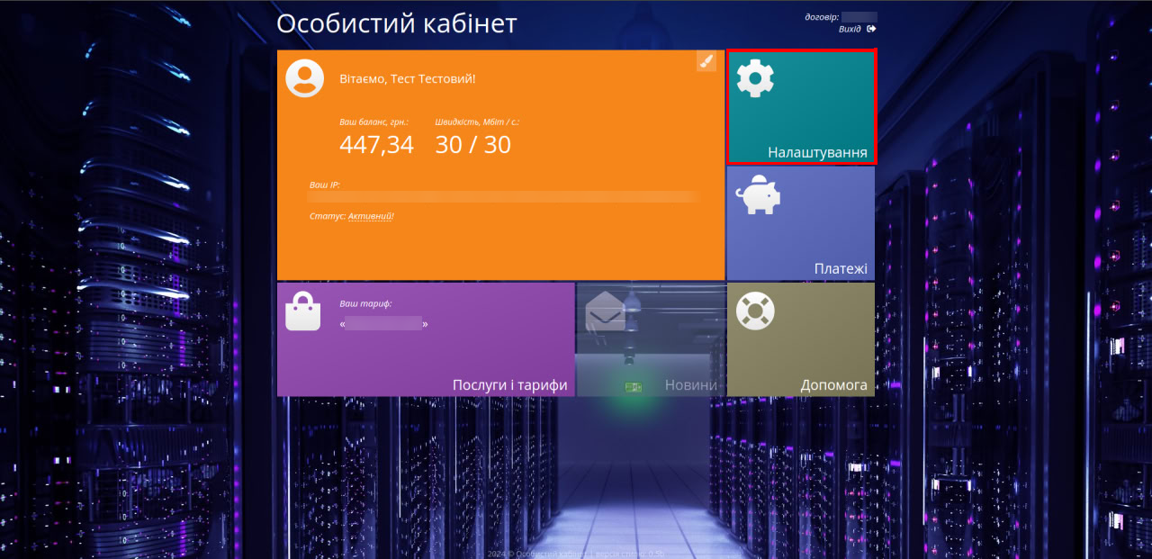Click the gear icon in the settings tile
Image resolution: width=1152 pixels, height=559 pixels.
click(x=755, y=78)
